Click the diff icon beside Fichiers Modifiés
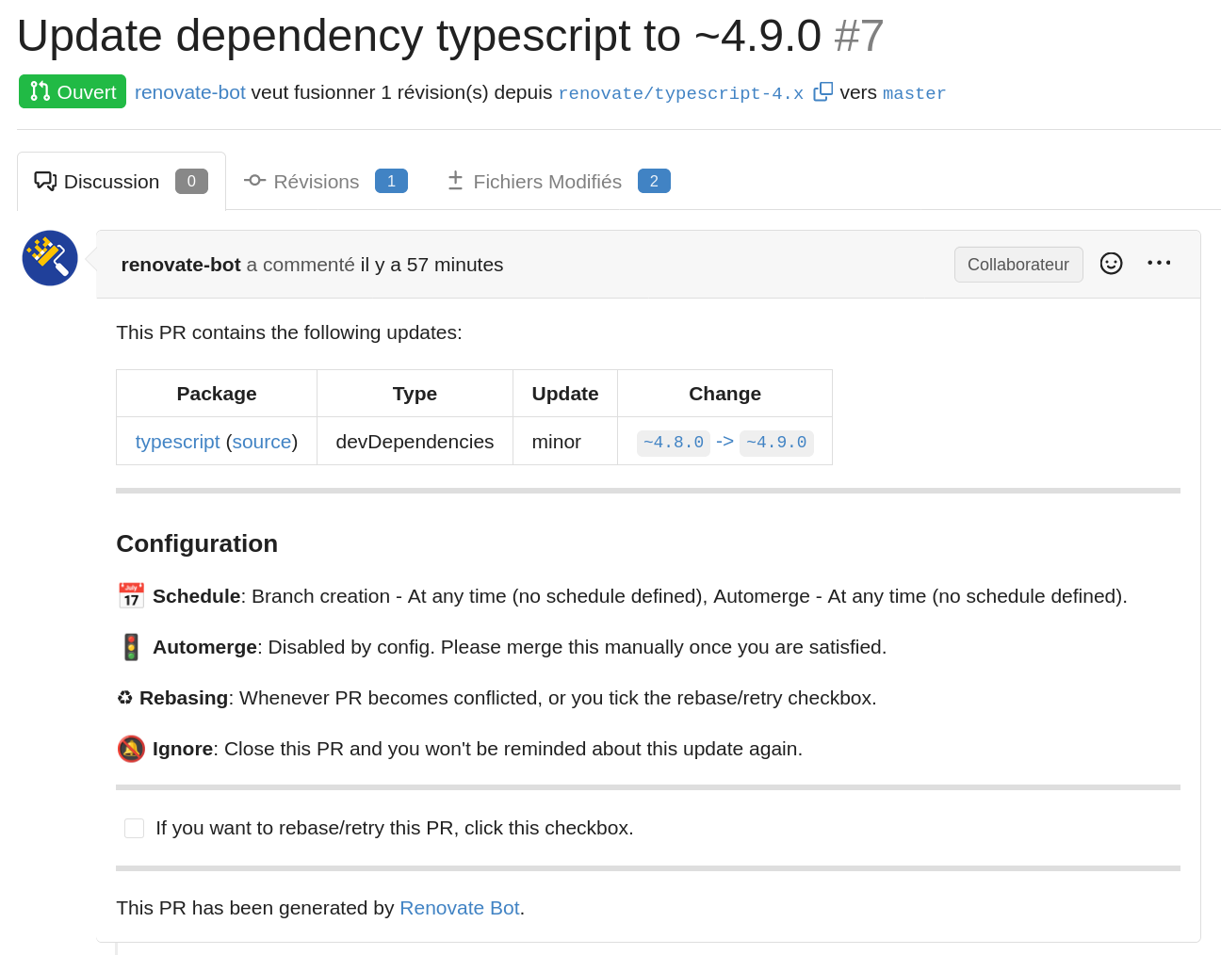This screenshot has height=955, width=1221. click(456, 180)
